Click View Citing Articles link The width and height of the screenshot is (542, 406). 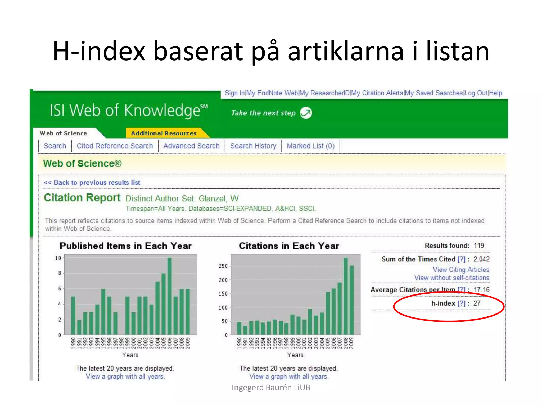coord(461,270)
